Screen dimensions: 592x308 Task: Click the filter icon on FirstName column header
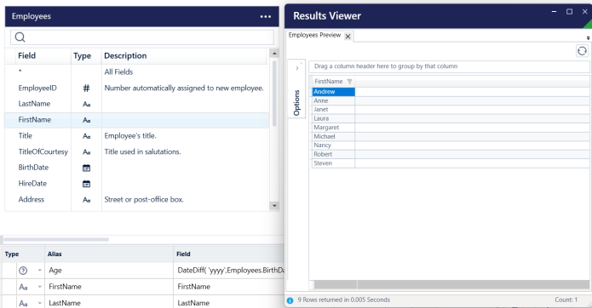349,82
